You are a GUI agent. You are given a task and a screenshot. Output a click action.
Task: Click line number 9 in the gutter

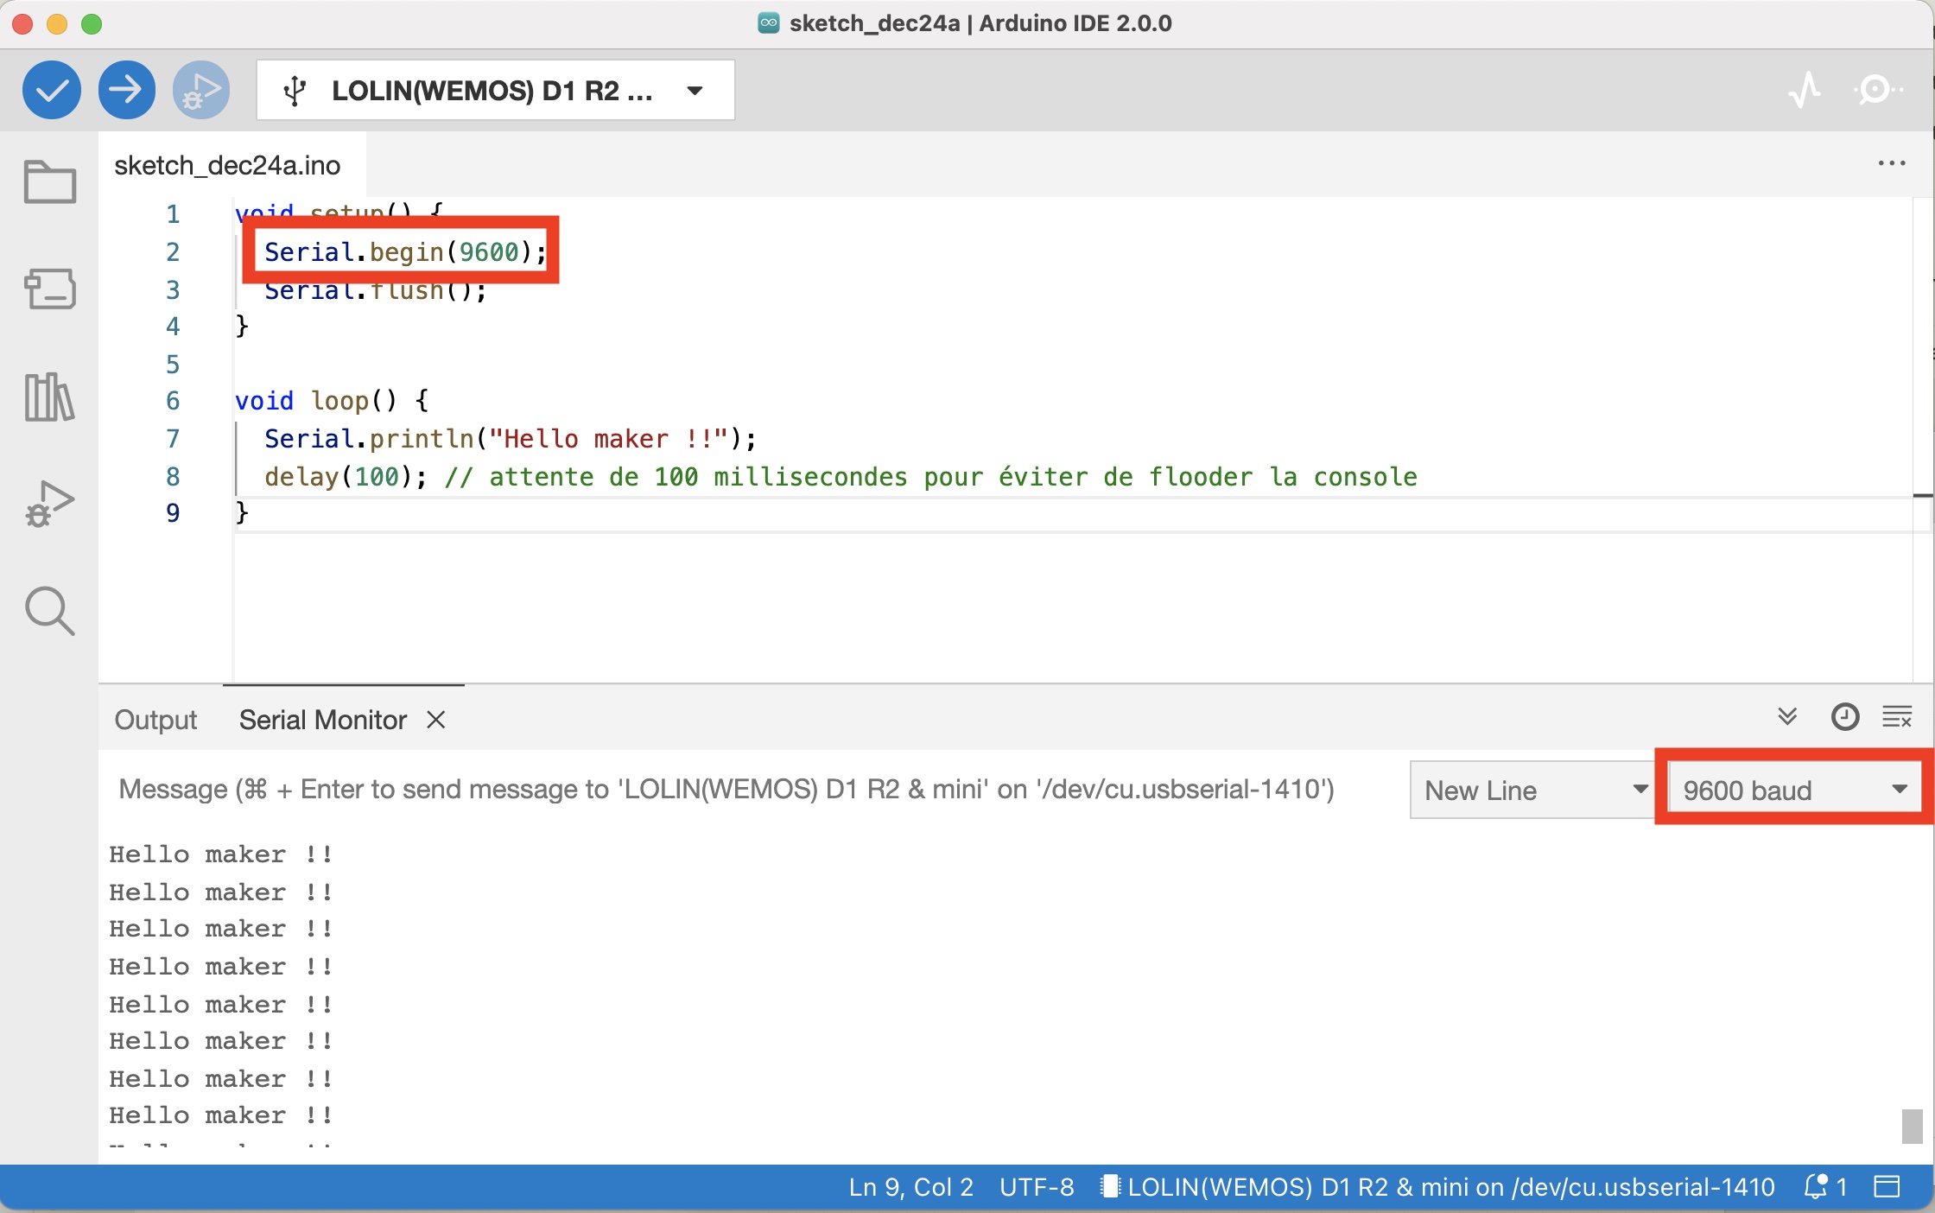pos(173,513)
